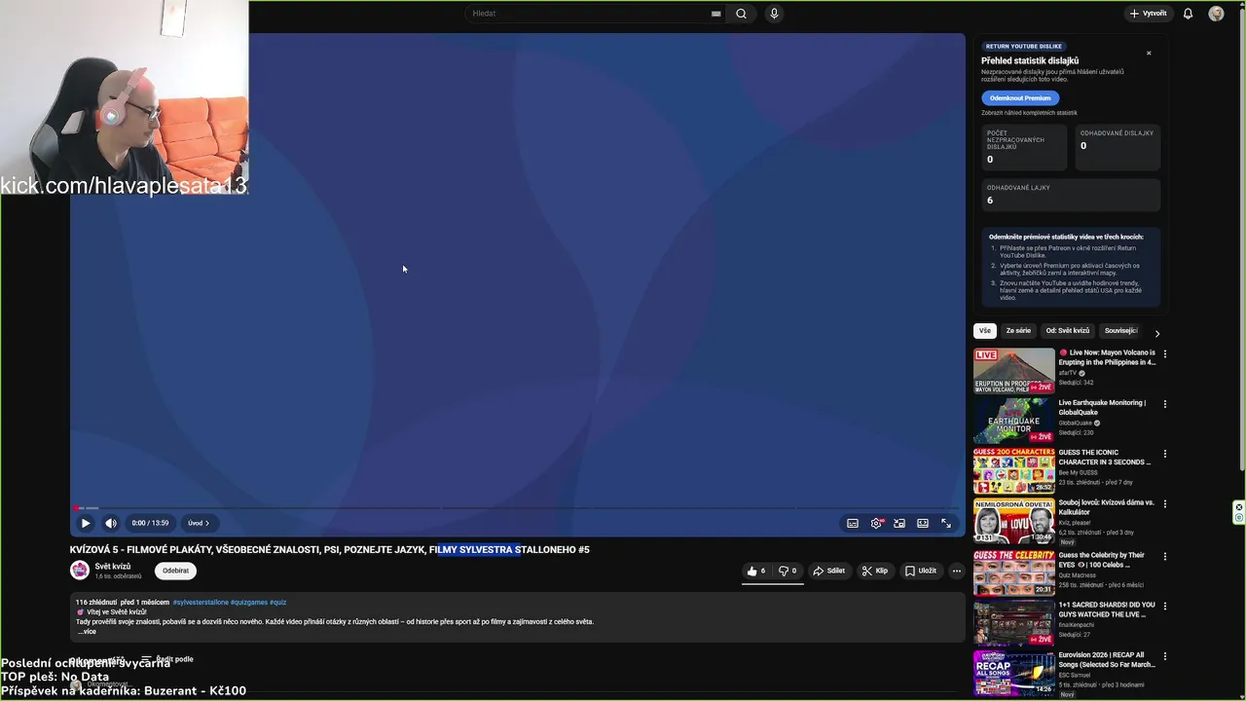This screenshot has height=701, width=1246.
Task: Open Souboj lovců video thumbnail
Action: 1013,521
